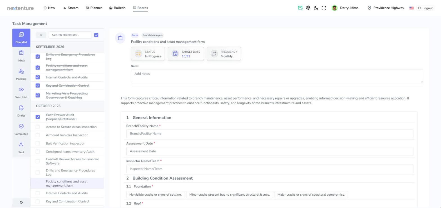Click the Logout button
Screen dimensions: 441x208
(426, 8)
